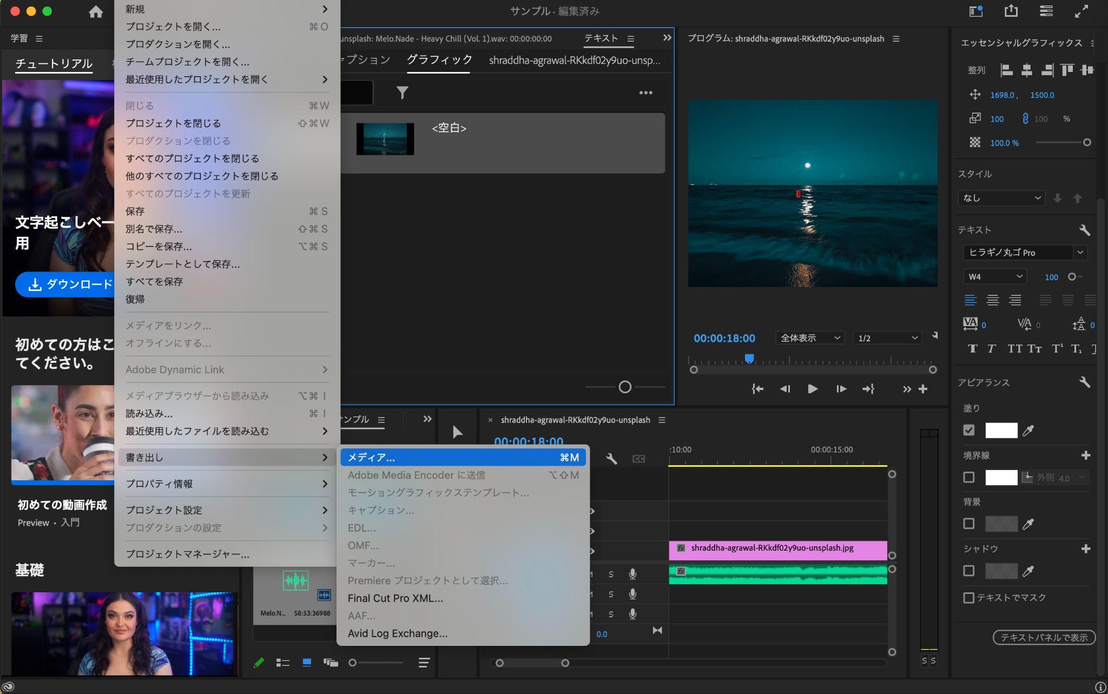Select the Selection arrow tool
This screenshot has width=1108, height=694.
tap(457, 432)
